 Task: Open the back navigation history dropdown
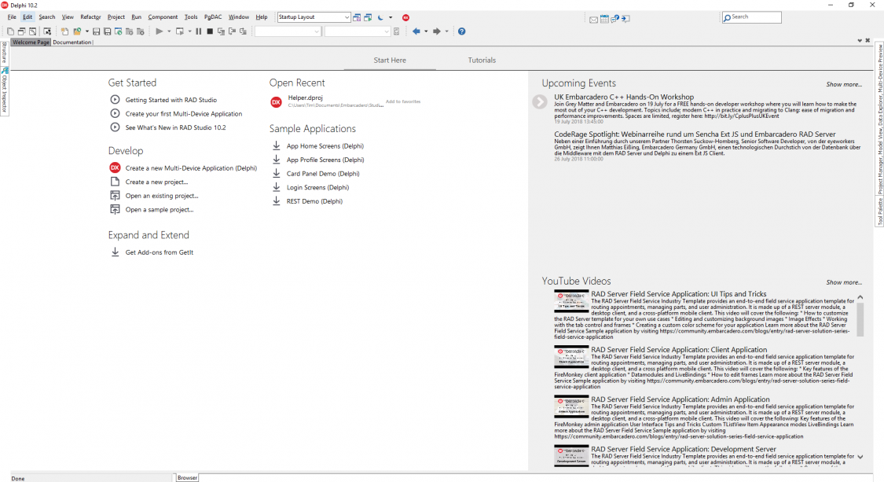pyautogui.click(x=427, y=31)
